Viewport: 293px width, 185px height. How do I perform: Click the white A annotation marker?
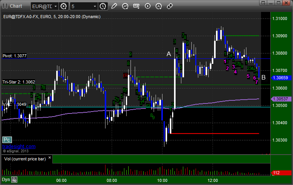click(x=169, y=54)
